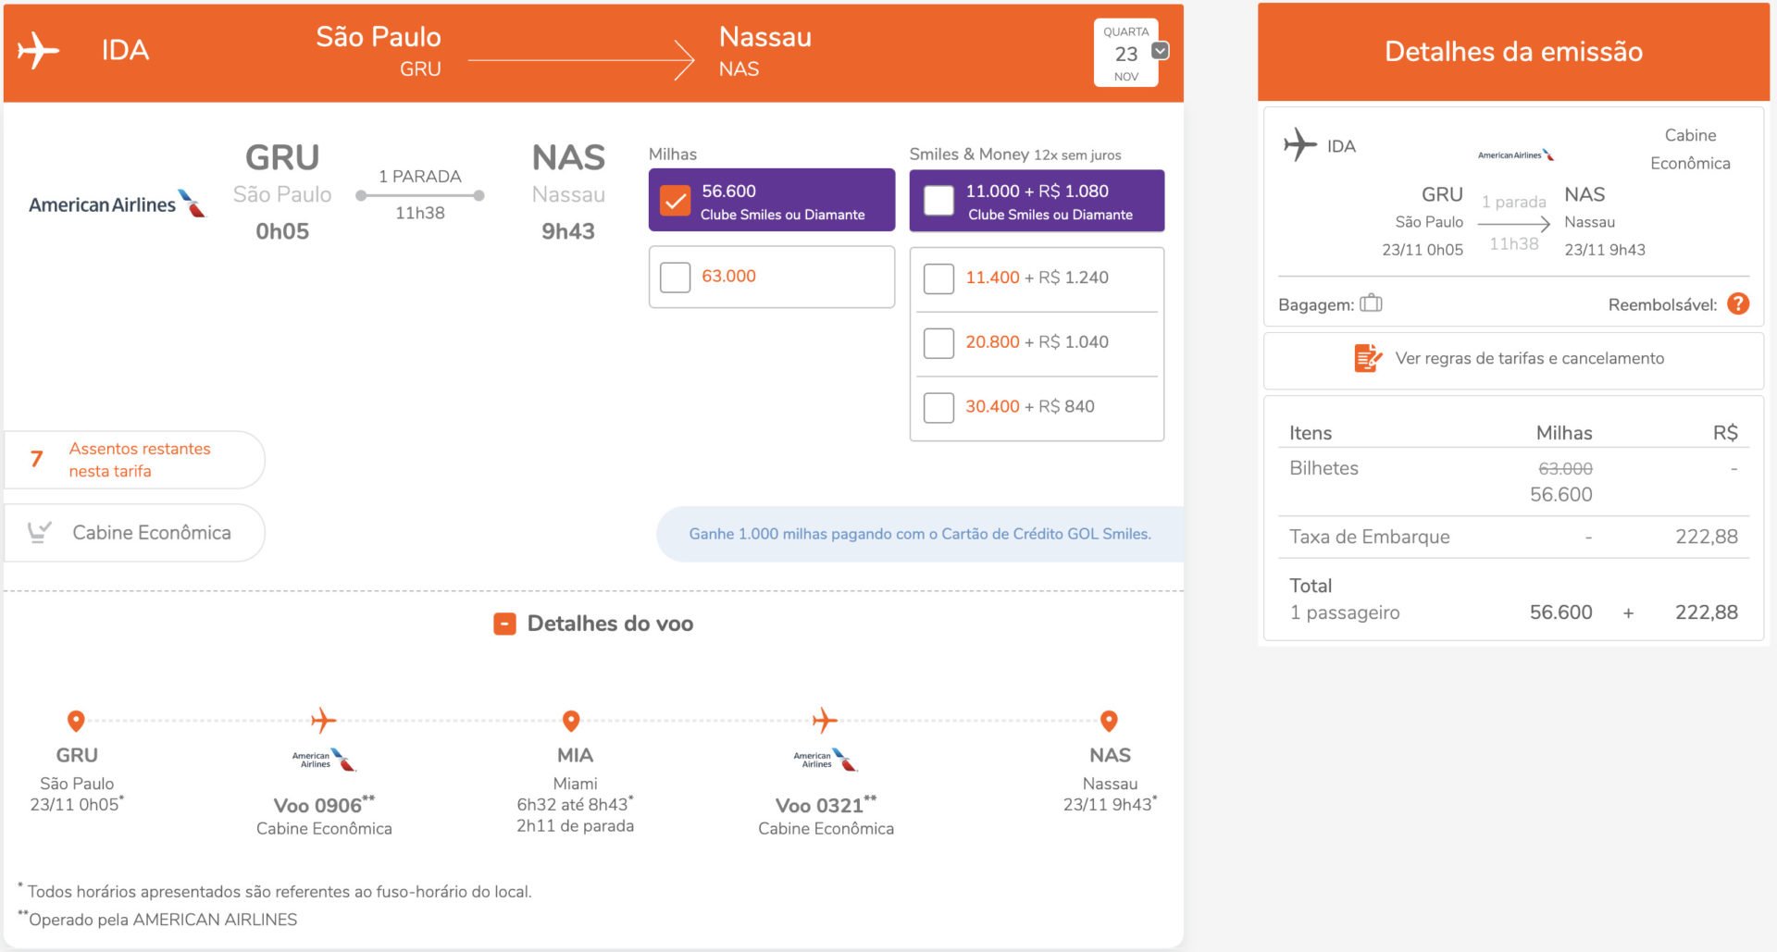Image resolution: width=1777 pixels, height=952 pixels.
Task: Click American Airlines logo above Voo 0321
Action: tap(826, 760)
